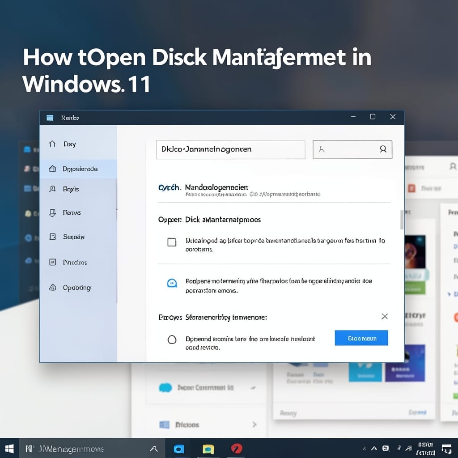This screenshot has height=458, width=458.
Task: Click the blue round icon next to Eoojpena text
Action: (x=172, y=283)
